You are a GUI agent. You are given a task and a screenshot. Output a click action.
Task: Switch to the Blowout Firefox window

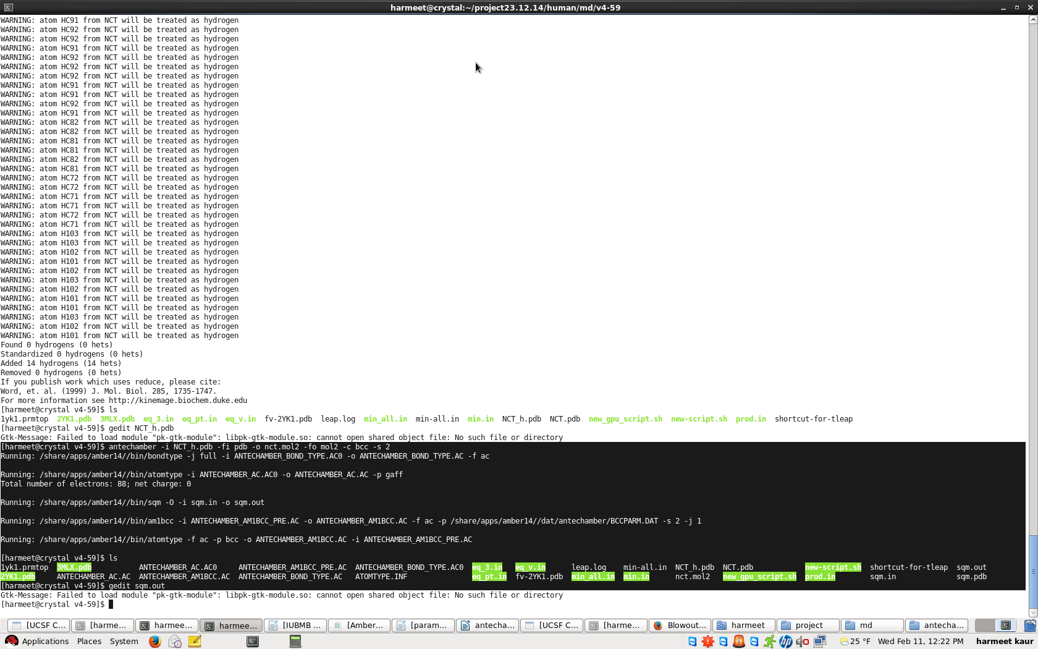tap(680, 626)
